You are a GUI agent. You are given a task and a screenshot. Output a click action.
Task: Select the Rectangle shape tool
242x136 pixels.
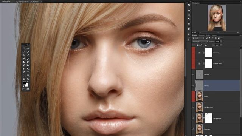(28, 76)
